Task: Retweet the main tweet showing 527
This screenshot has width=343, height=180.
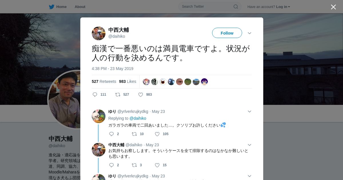Action: pos(118,95)
